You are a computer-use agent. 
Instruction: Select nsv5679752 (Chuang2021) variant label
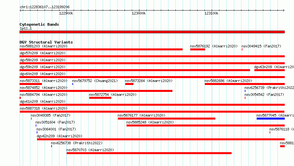click(x=95, y=81)
